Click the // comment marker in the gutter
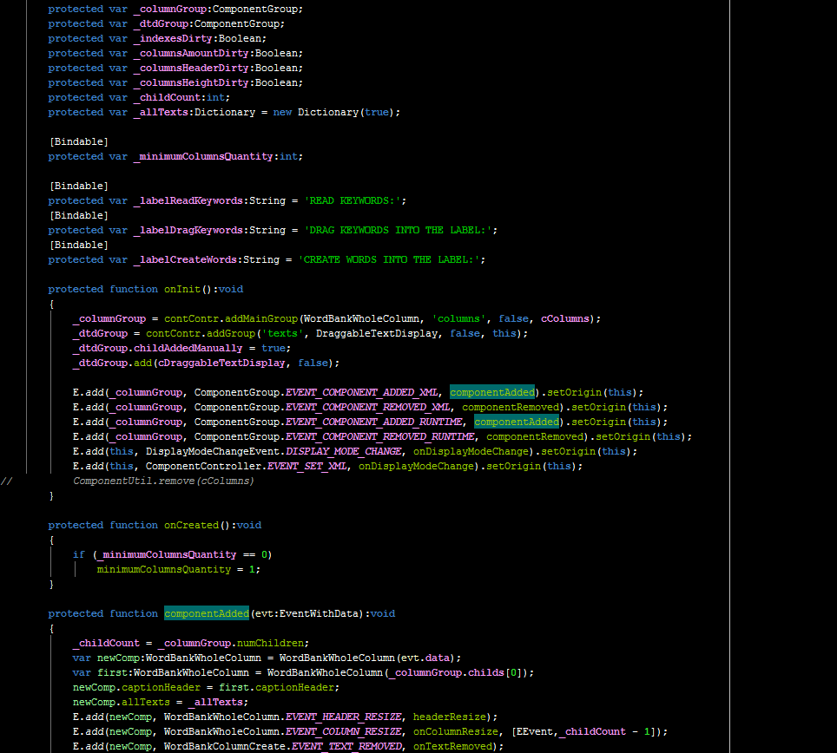The image size is (837, 753). (5, 481)
